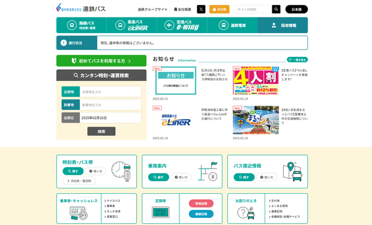This screenshot has width=372, height=225.
Task: Click the 遠鉄バス logo
Action: (81, 8)
